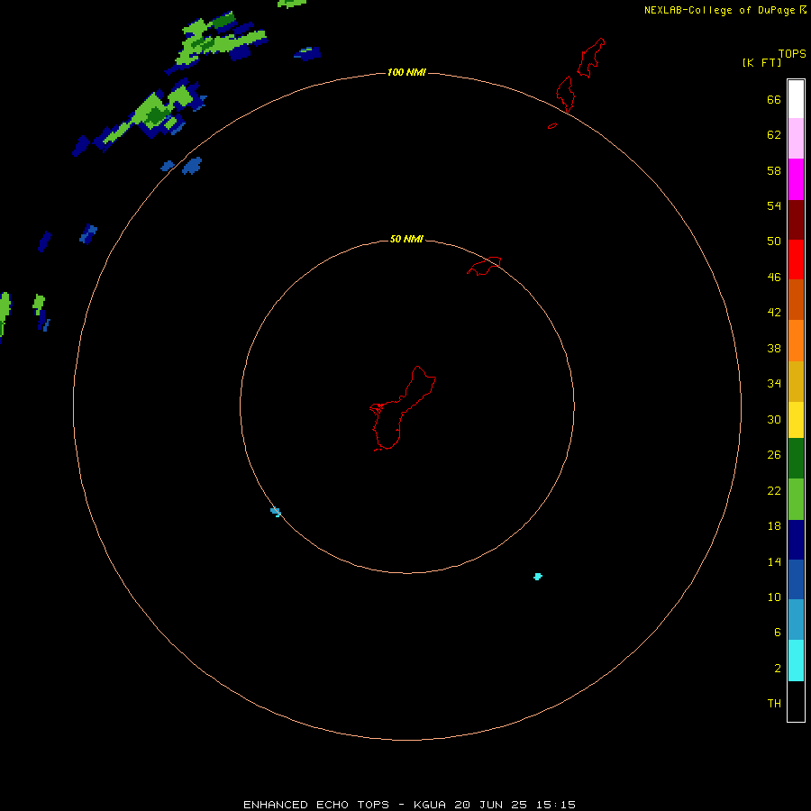The width and height of the screenshot is (811, 811).
Task: Click the TOPS legend title
Action: (792, 53)
